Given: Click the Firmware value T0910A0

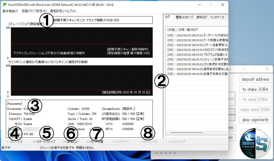Looking at the screenshot, I should coord(29,114).
